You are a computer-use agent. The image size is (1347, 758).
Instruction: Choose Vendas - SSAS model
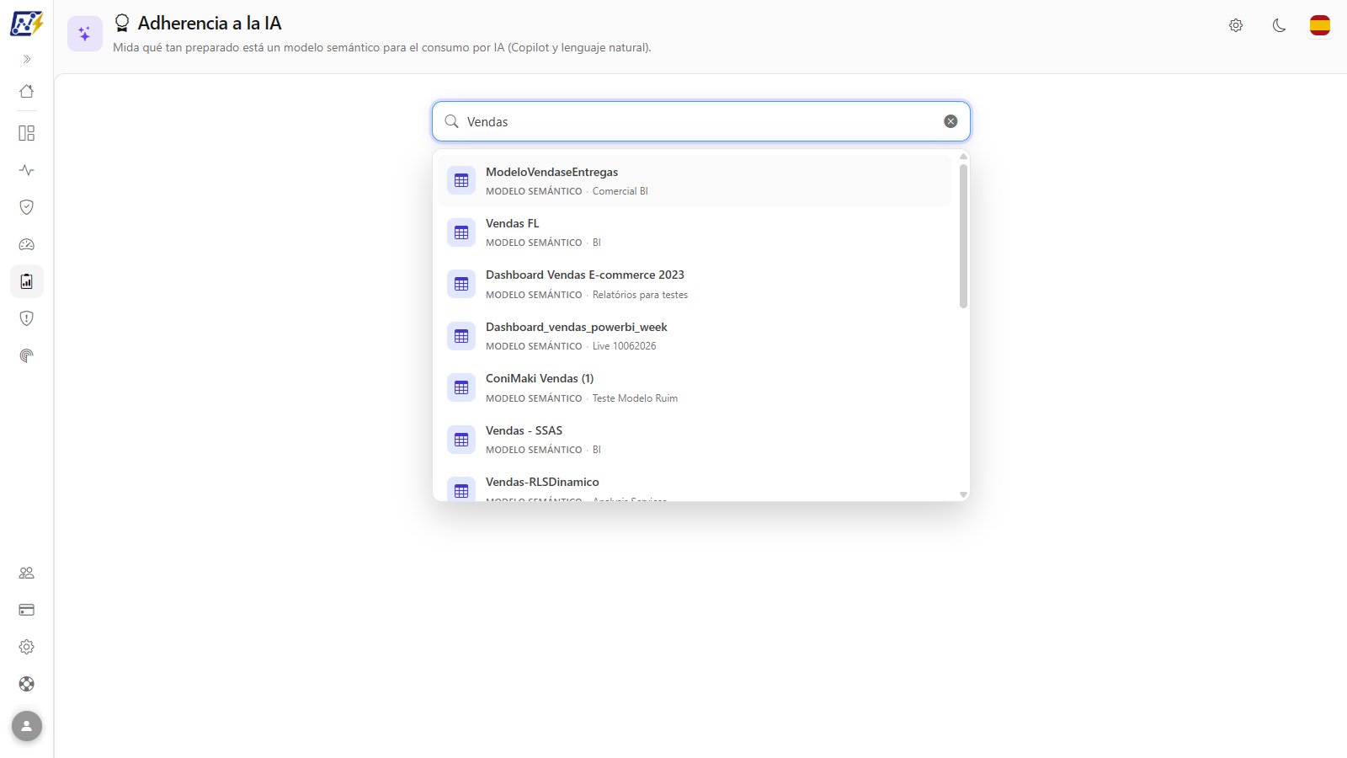click(x=695, y=440)
